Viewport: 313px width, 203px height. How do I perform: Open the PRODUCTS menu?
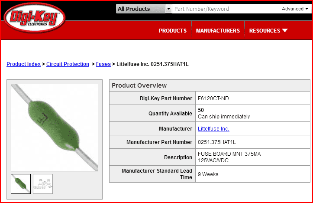click(173, 31)
